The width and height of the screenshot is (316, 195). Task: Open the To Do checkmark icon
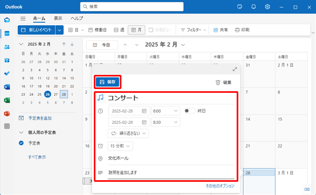7,73
